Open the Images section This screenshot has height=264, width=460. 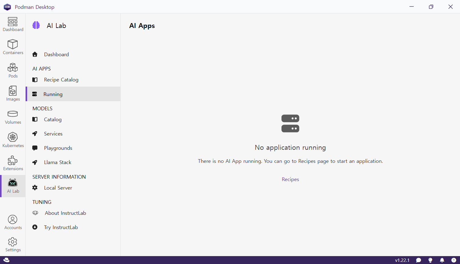point(13,94)
